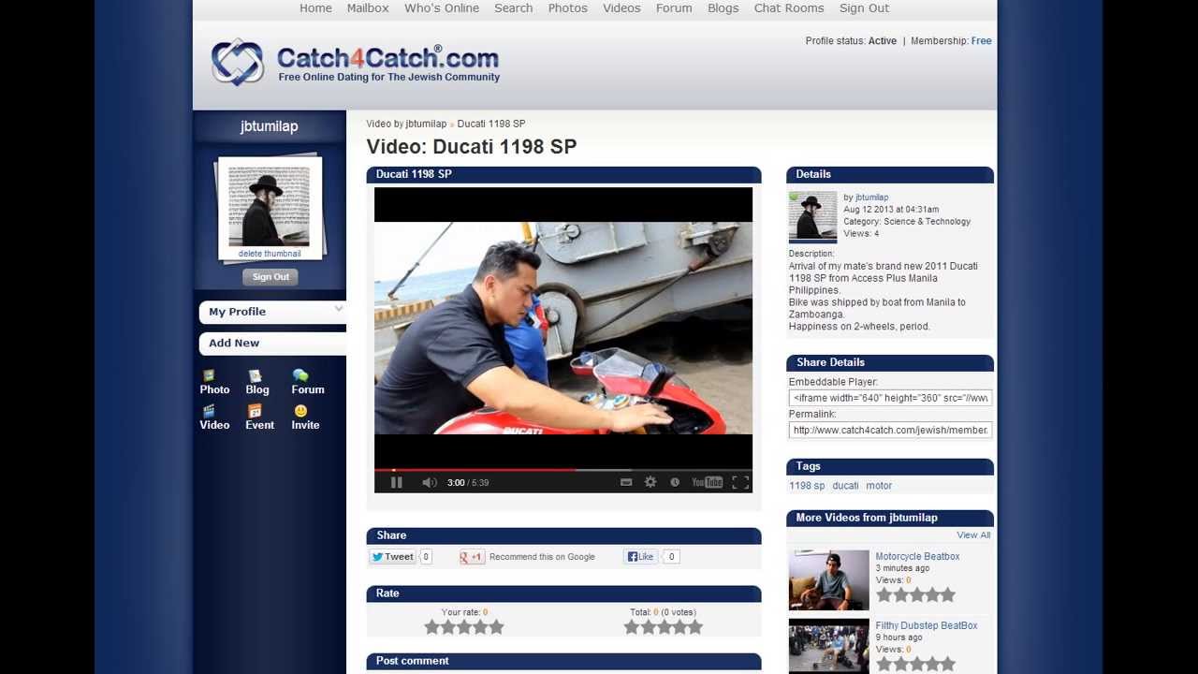The image size is (1198, 674).
Task: Click the ducati tag
Action: tap(845, 486)
